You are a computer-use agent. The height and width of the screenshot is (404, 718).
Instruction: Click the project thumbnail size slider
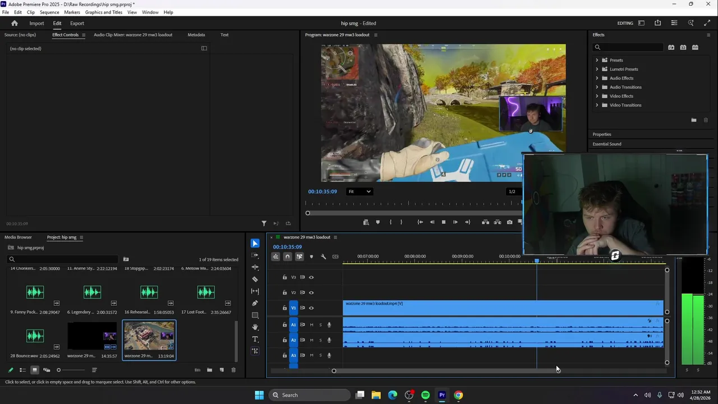(58, 370)
